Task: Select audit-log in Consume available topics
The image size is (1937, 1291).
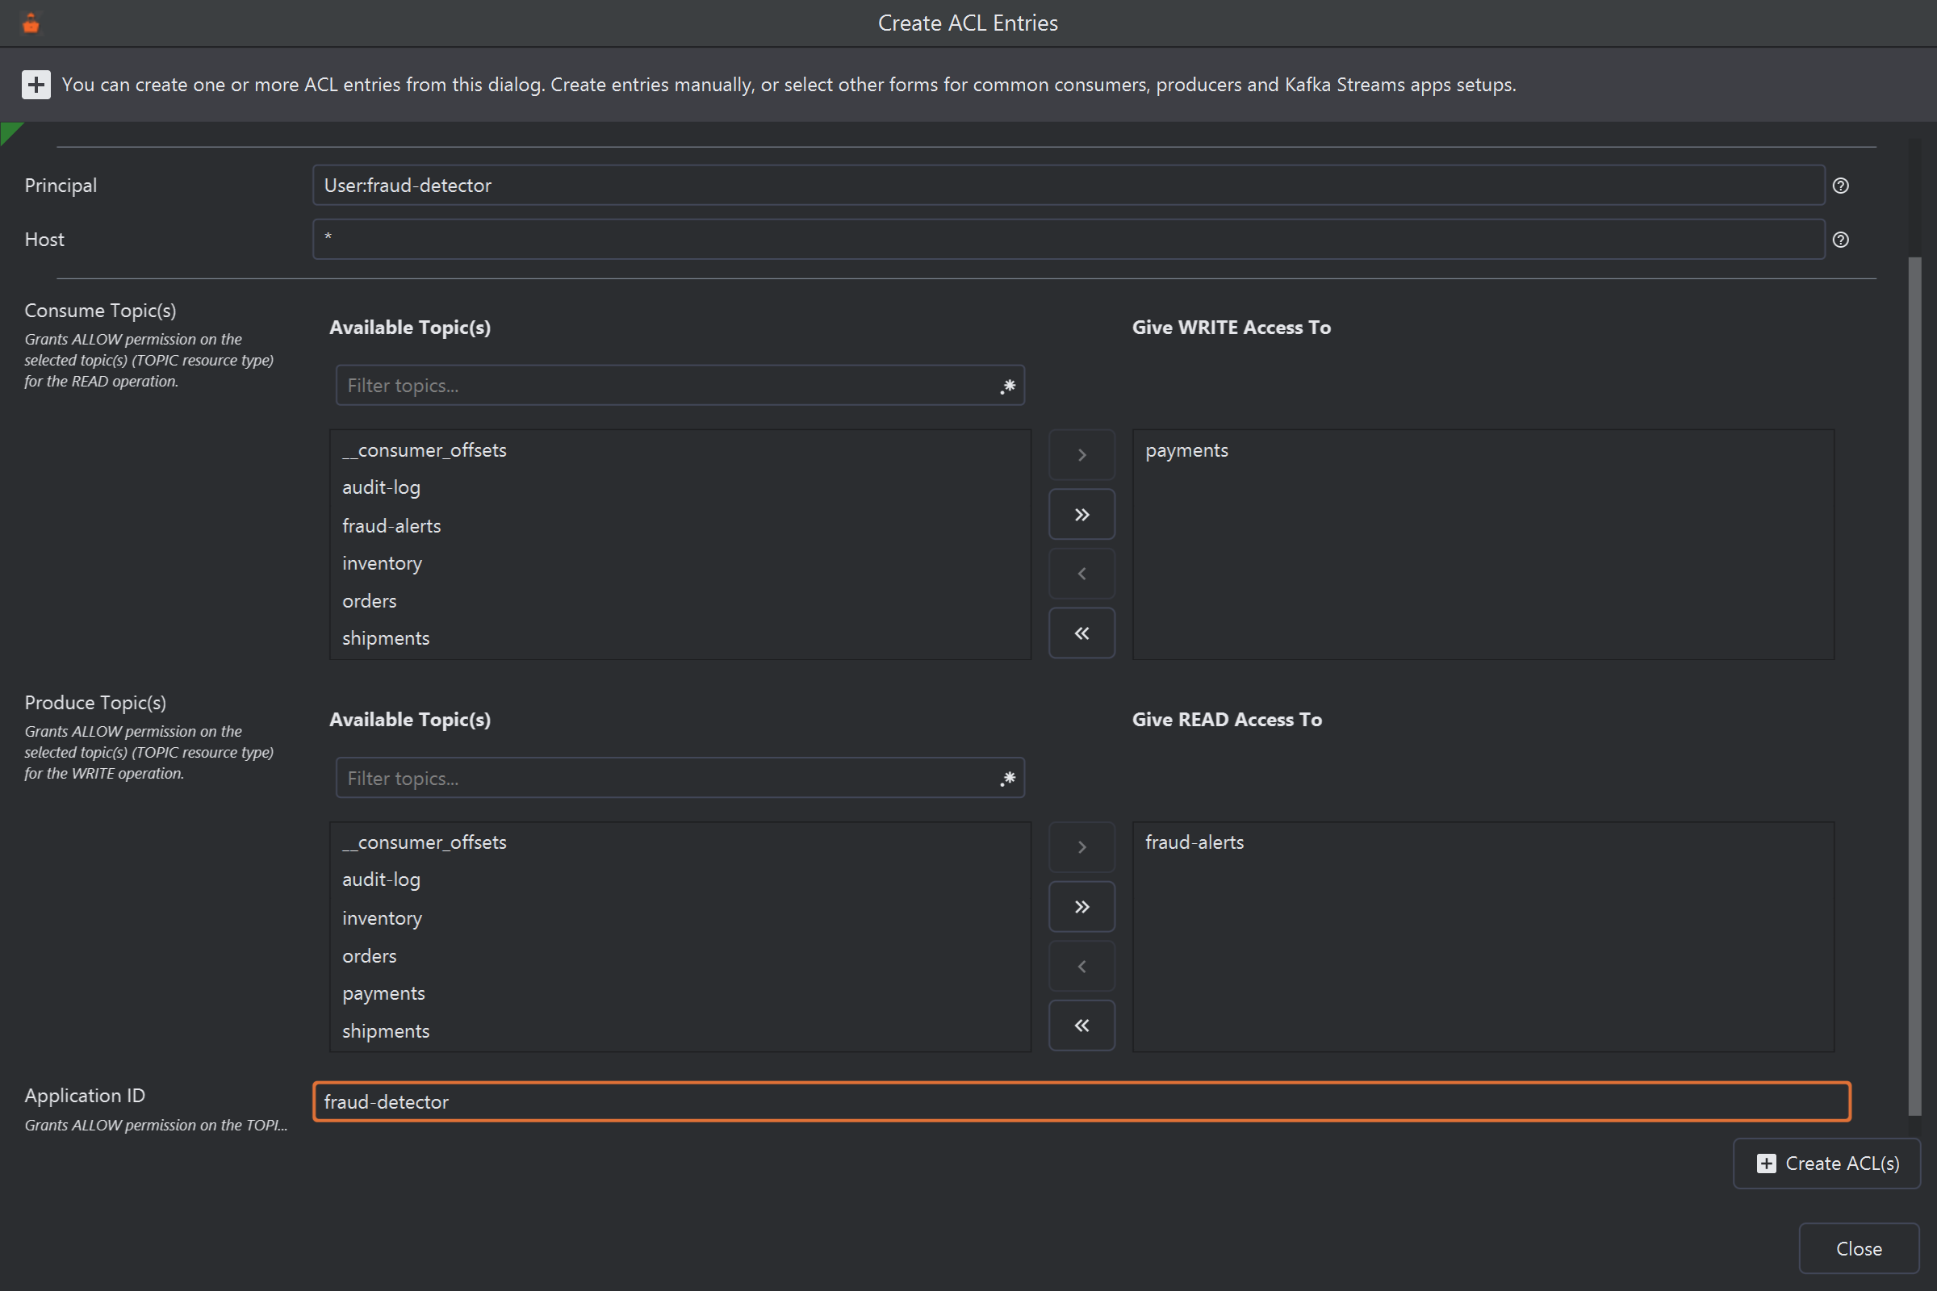Action: coord(680,487)
